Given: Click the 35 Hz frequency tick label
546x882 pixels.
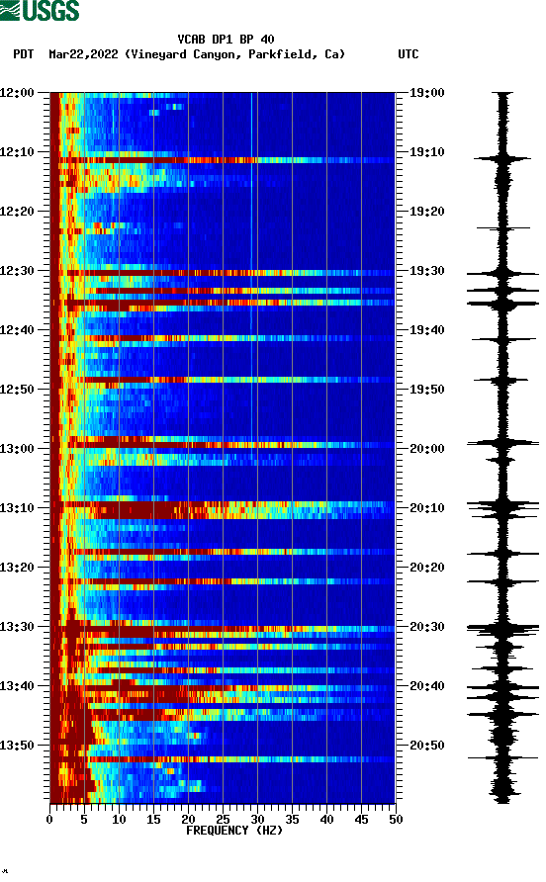Looking at the screenshot, I should coord(292,820).
